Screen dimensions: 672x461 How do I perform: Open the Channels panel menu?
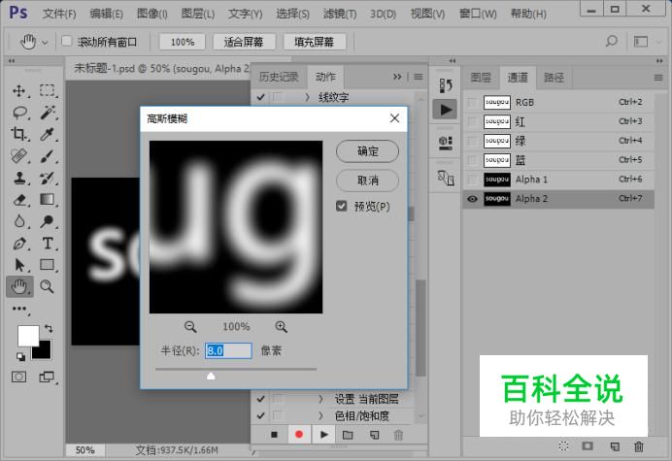click(x=658, y=78)
